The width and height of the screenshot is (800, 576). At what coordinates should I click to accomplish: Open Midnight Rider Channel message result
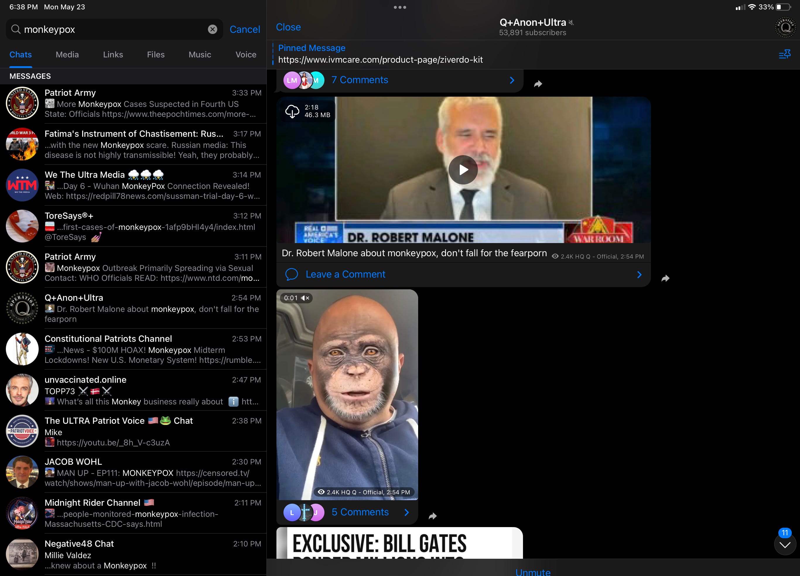(x=133, y=513)
